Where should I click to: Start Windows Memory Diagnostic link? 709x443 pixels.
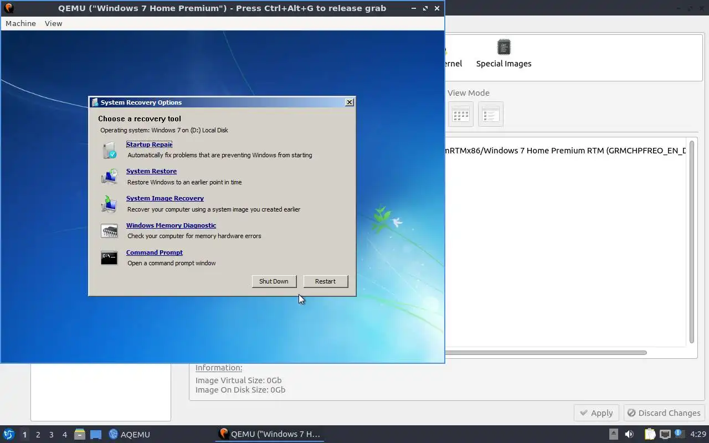coord(171,225)
